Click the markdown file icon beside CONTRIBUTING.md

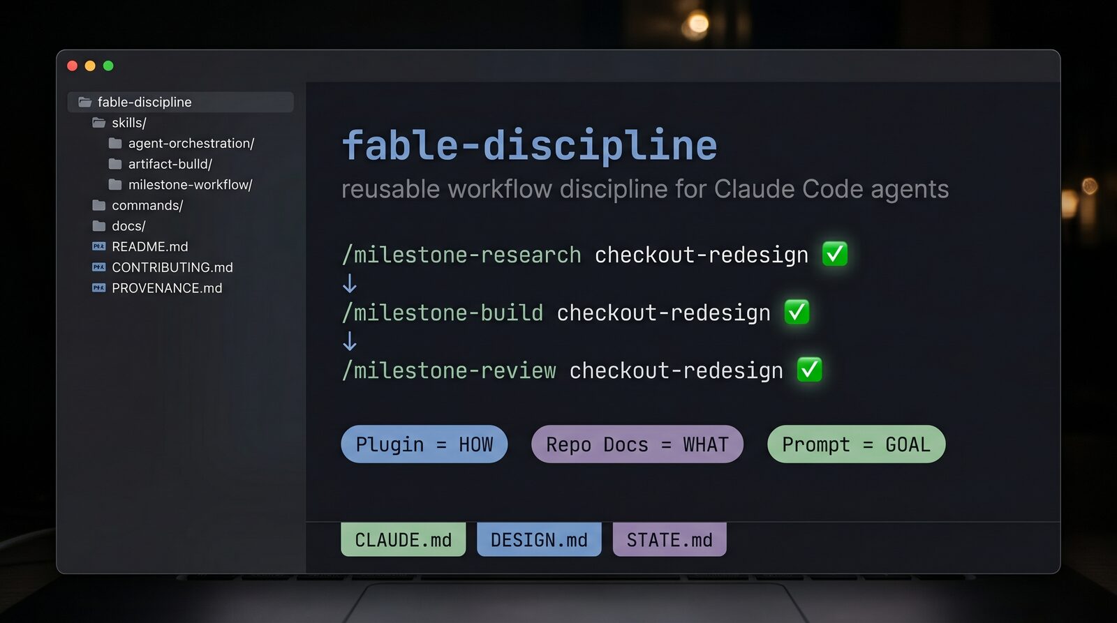coord(99,267)
